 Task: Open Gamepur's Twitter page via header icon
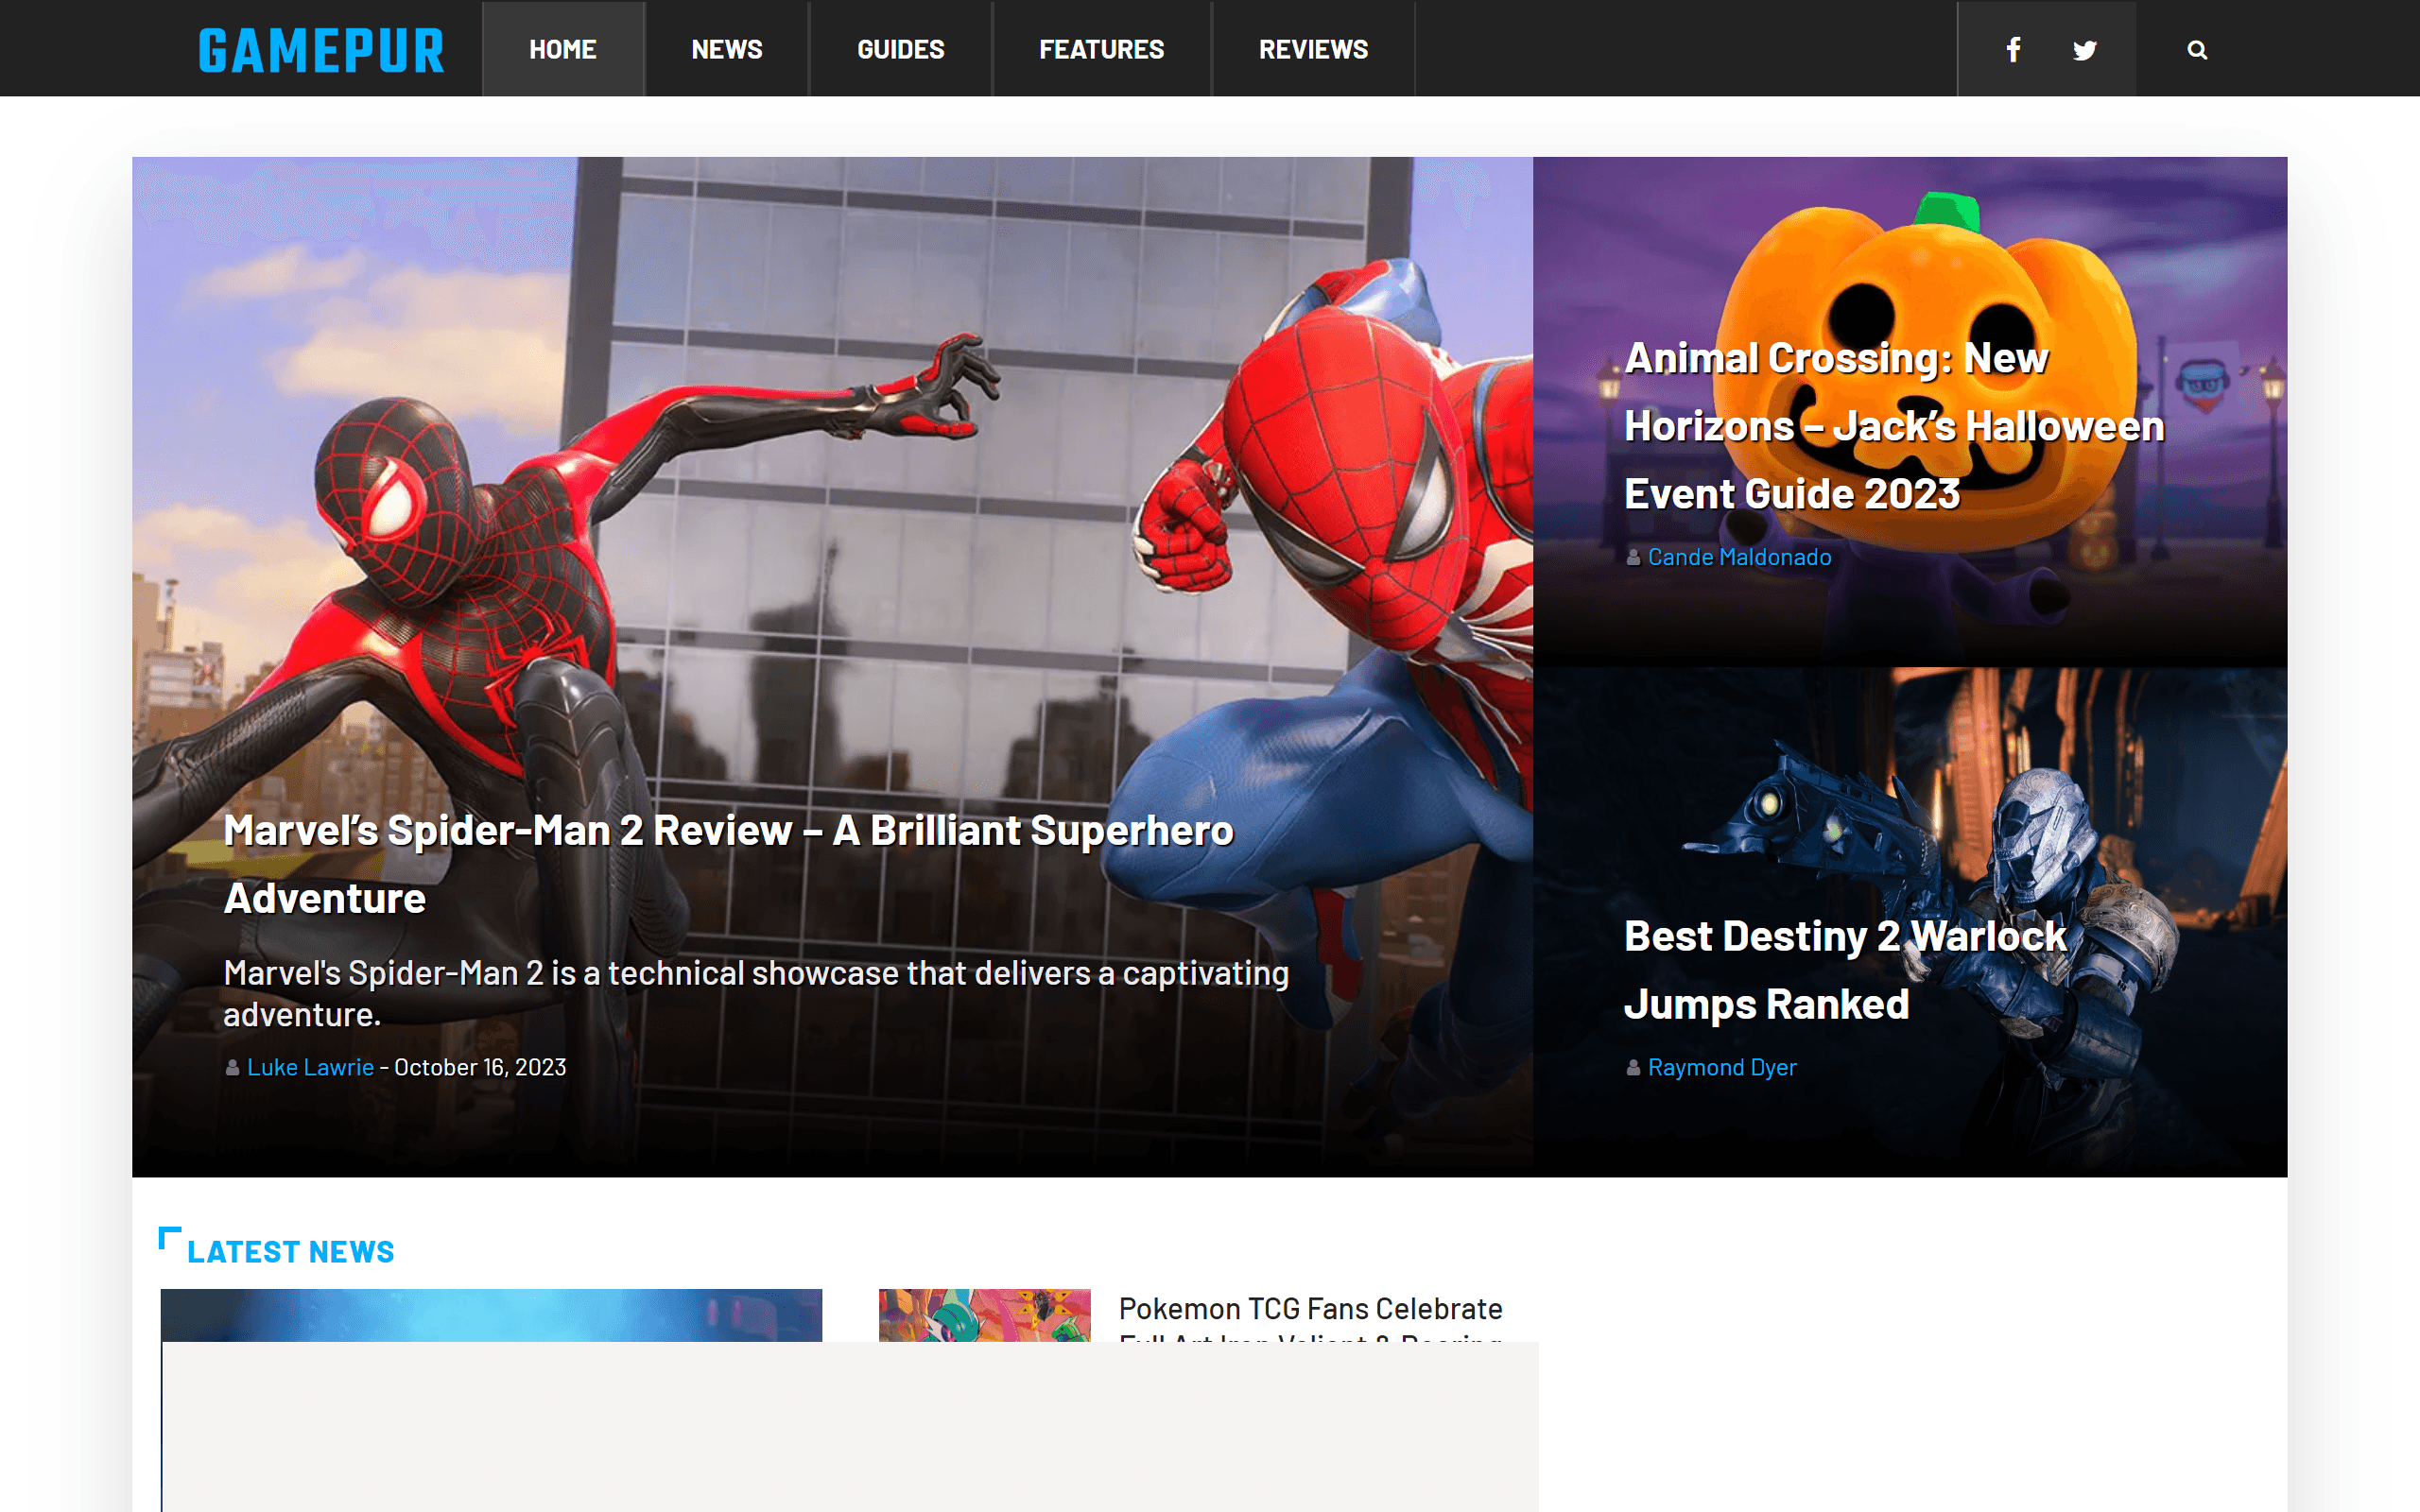2084,48
